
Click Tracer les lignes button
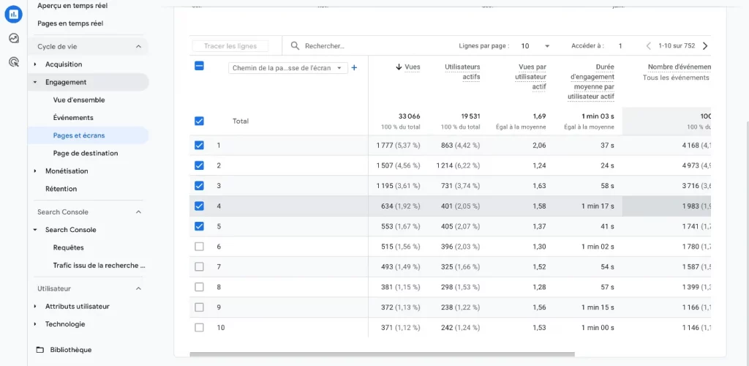tap(230, 46)
